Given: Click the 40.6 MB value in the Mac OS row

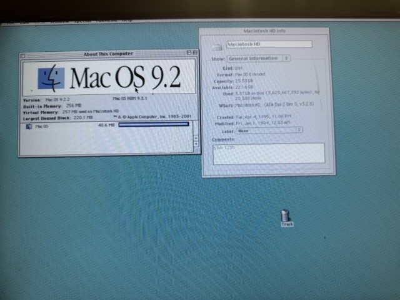Looking at the screenshot, I should pos(106,125).
